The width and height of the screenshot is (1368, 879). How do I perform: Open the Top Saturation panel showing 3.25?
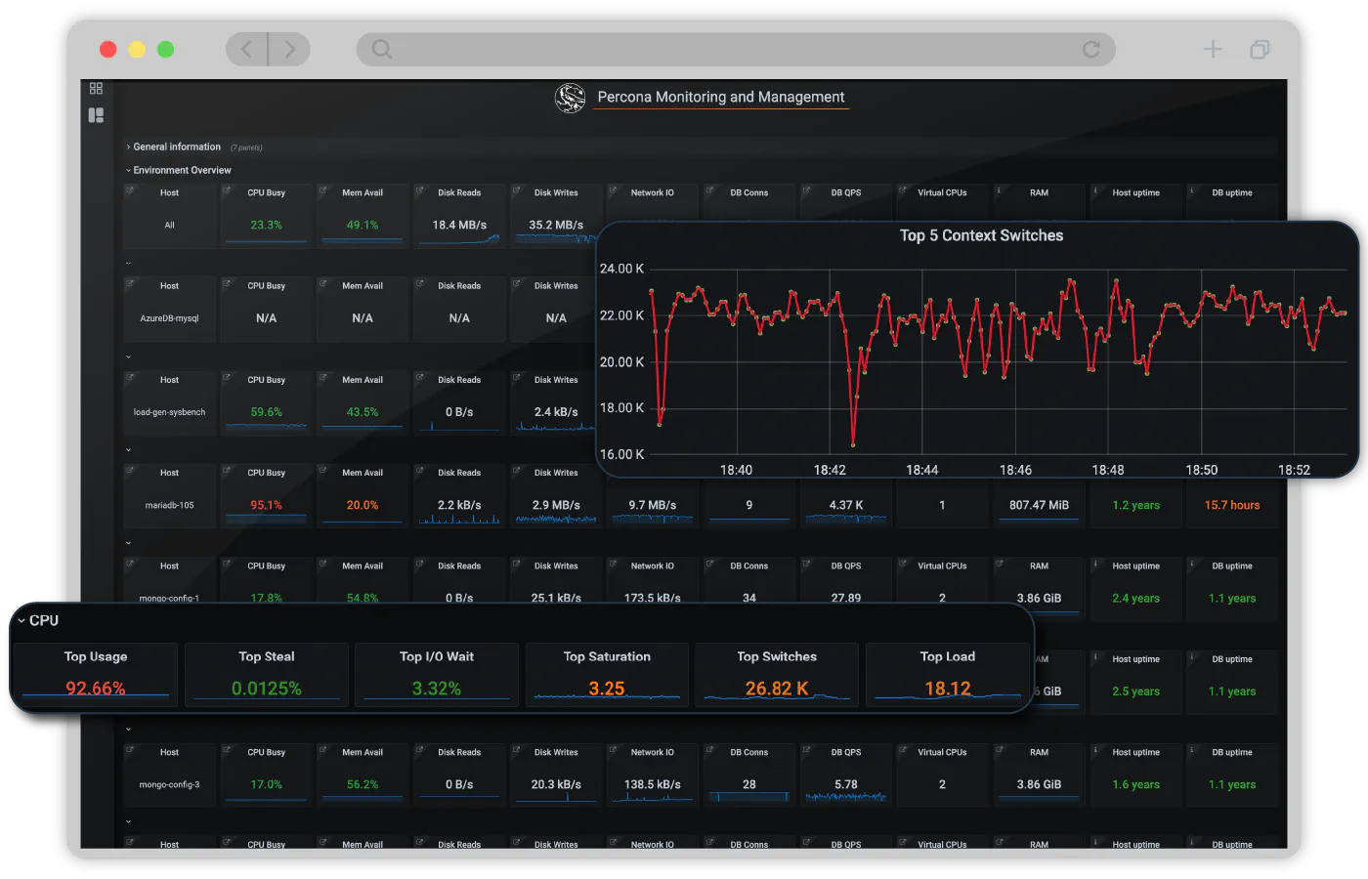(607, 674)
